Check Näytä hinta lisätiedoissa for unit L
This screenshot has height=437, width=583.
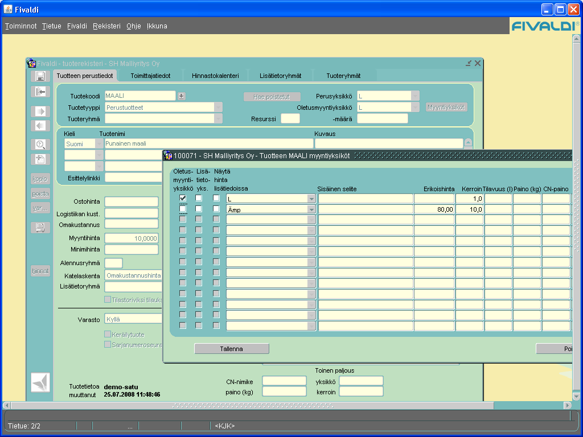point(216,198)
